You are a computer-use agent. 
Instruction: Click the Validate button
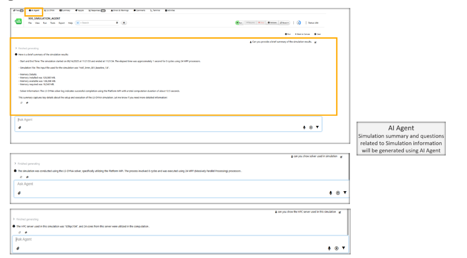[272, 23]
